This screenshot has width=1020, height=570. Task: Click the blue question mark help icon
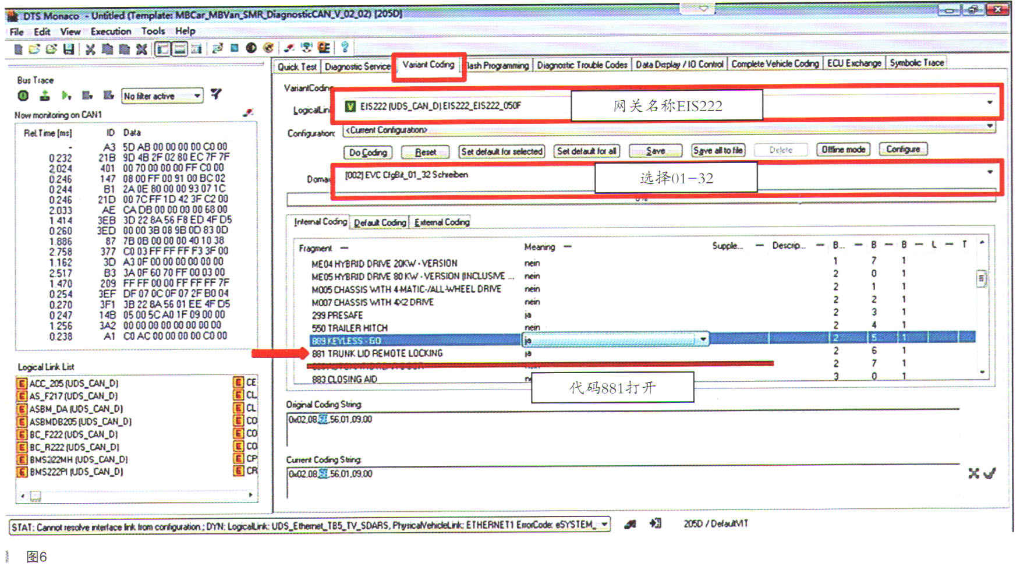(345, 48)
